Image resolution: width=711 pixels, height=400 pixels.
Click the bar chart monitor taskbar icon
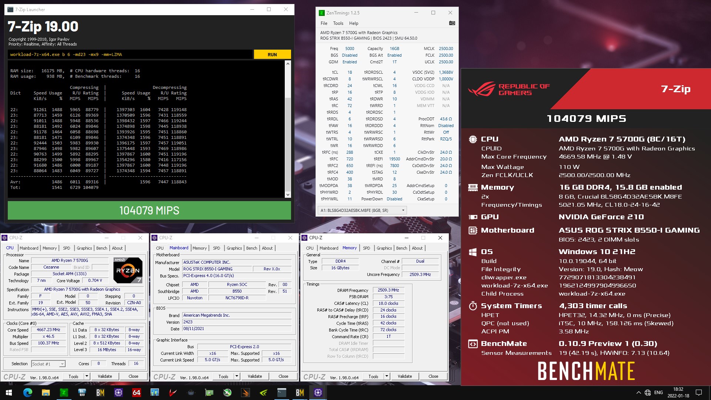[x=154, y=393]
